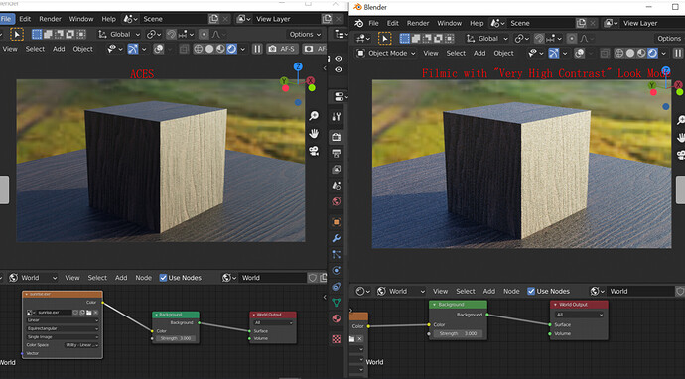Open the Object Constraints properties icon
The width and height of the screenshot is (685, 379).
(x=336, y=287)
